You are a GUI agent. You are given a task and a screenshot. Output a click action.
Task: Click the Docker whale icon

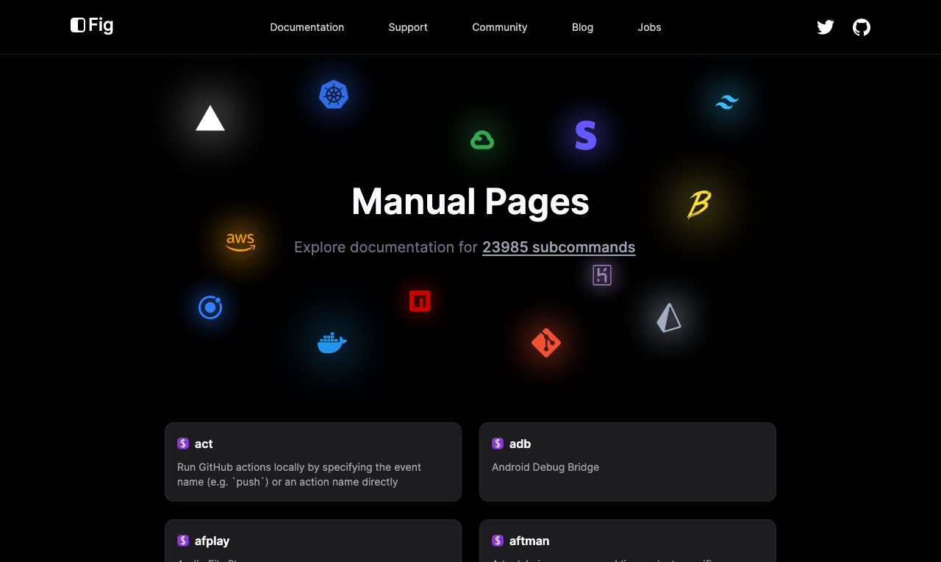332,343
